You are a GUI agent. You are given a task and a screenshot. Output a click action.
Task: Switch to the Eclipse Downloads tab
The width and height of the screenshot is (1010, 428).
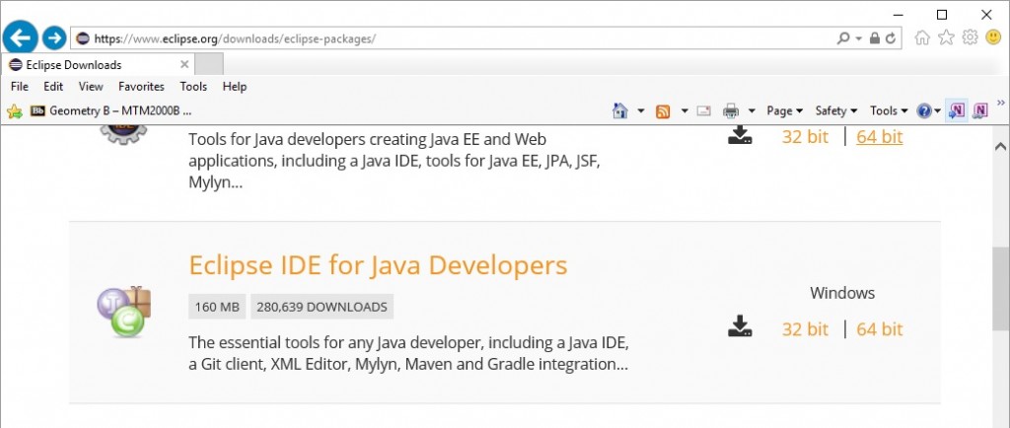coord(74,65)
